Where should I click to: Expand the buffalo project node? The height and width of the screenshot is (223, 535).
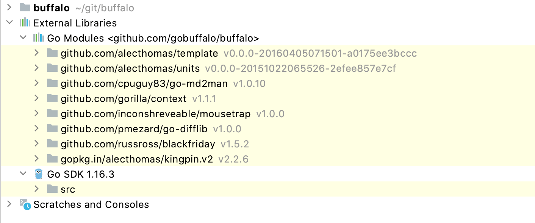[9, 7]
